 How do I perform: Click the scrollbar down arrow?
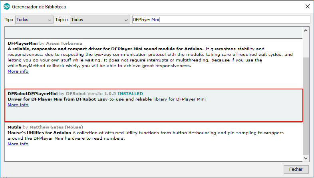[306, 158]
